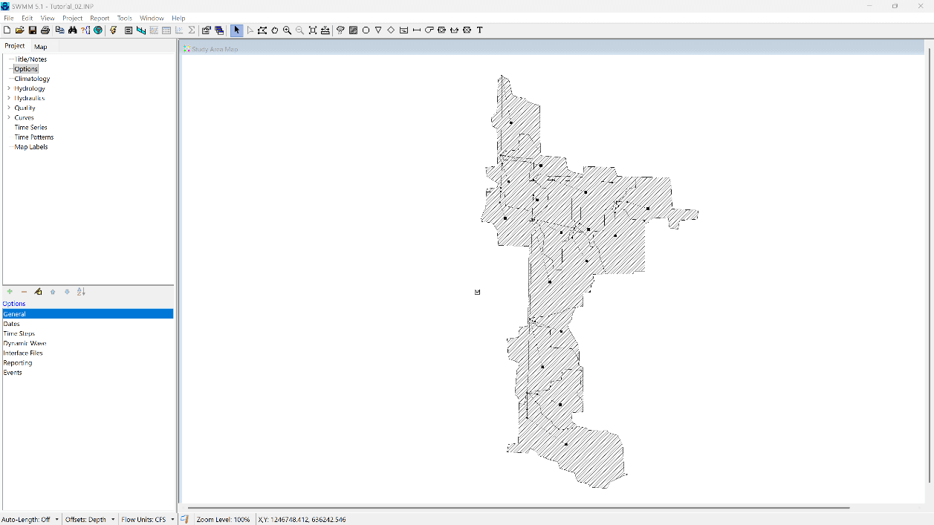The height and width of the screenshot is (525, 934).
Task: Click the edit pencil icon in the browser panel
Action: (38, 292)
